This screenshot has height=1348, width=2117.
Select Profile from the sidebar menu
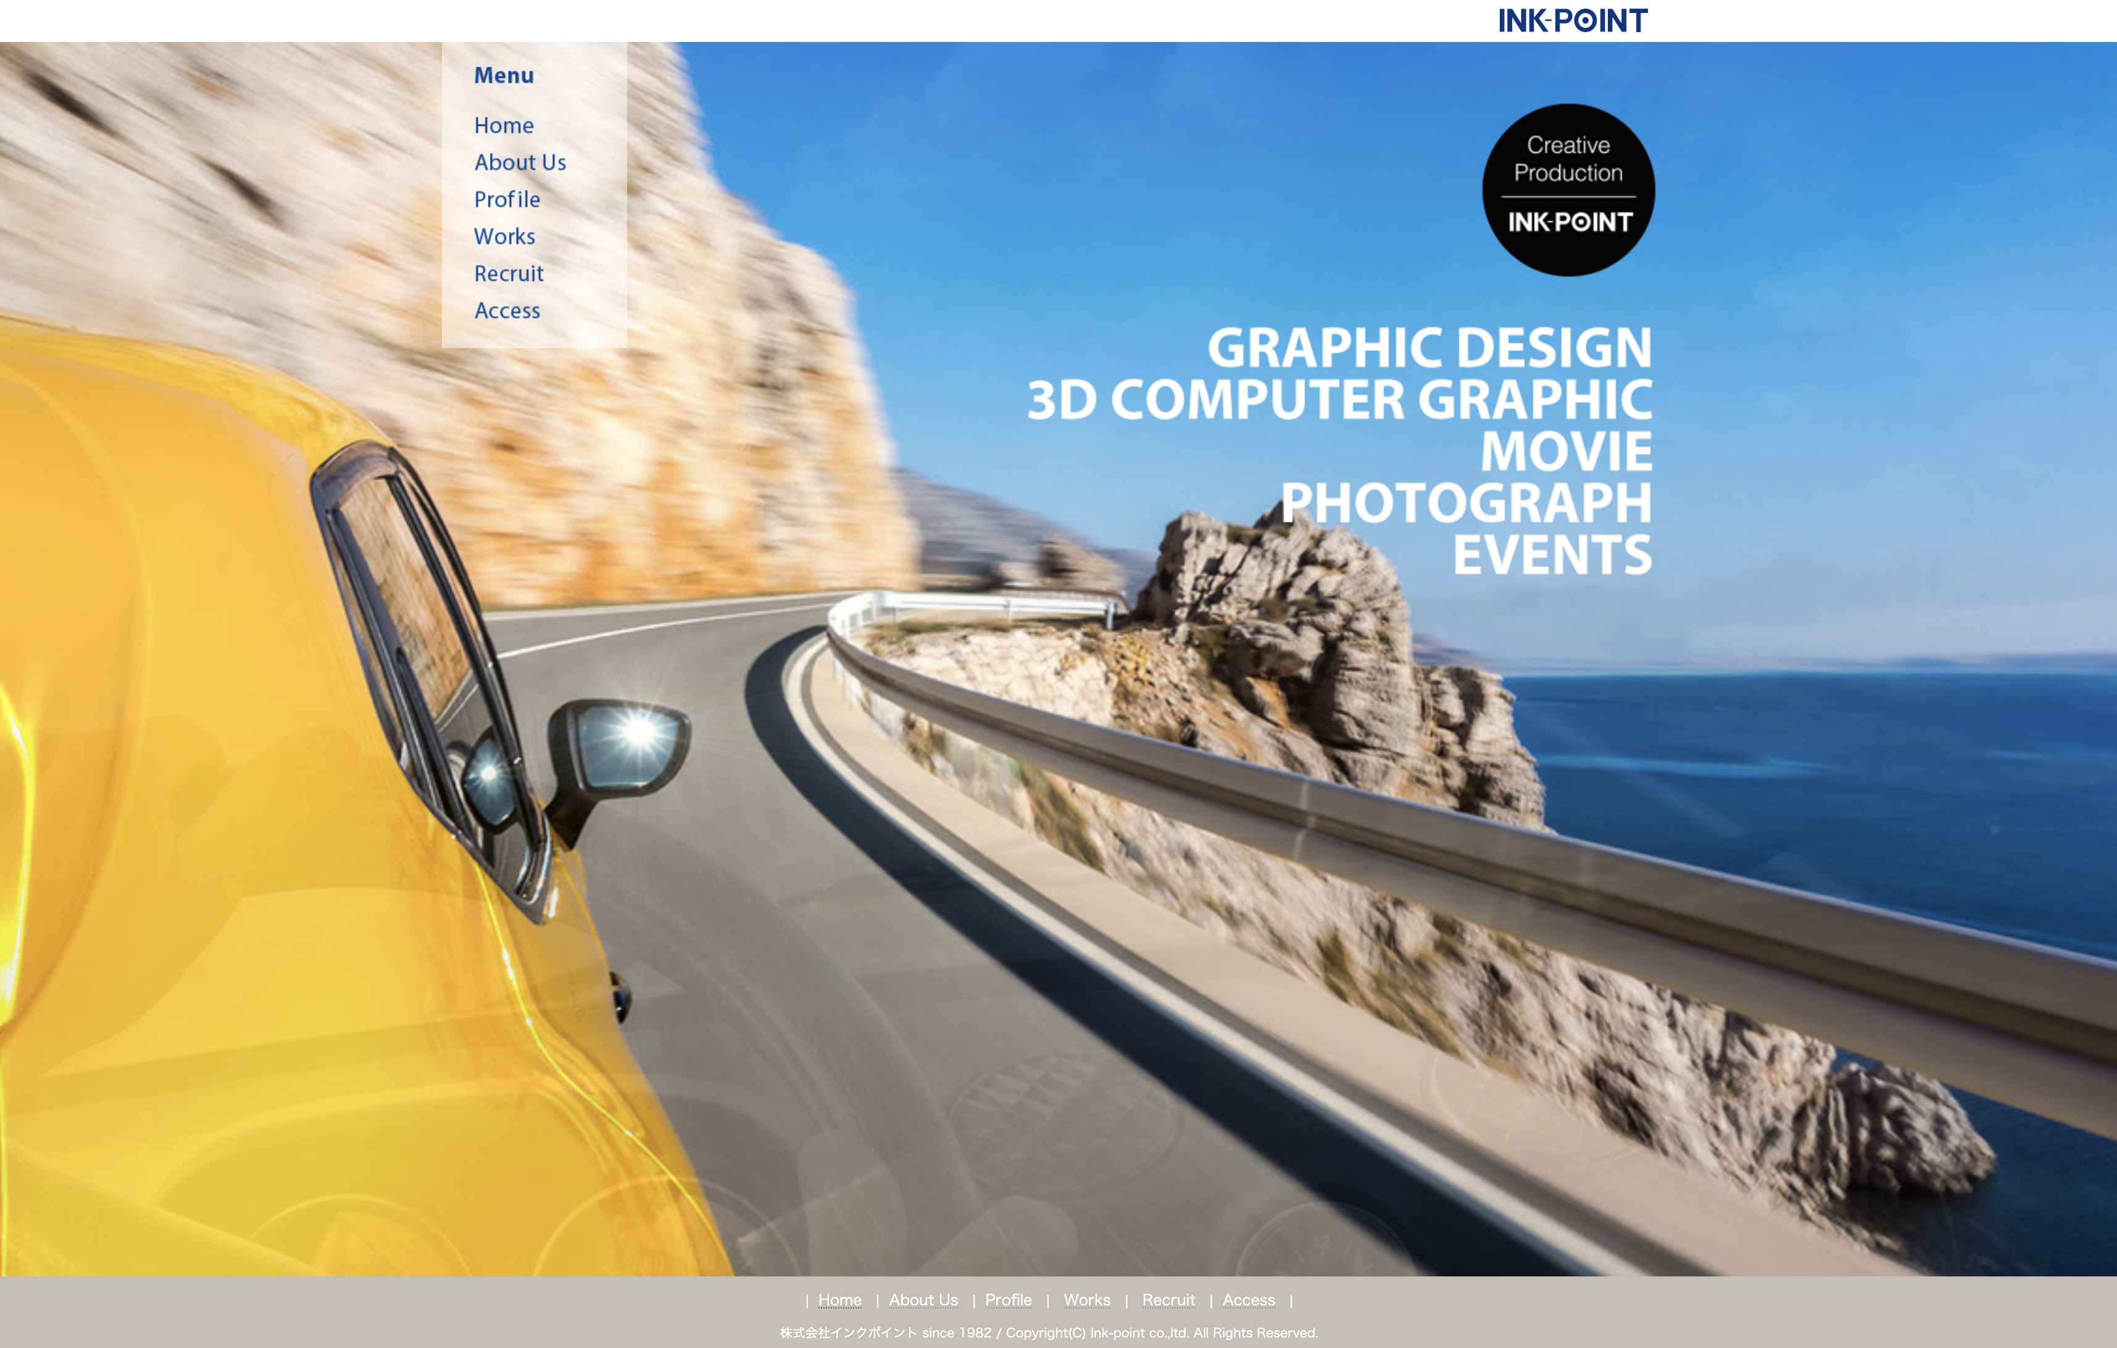505,199
